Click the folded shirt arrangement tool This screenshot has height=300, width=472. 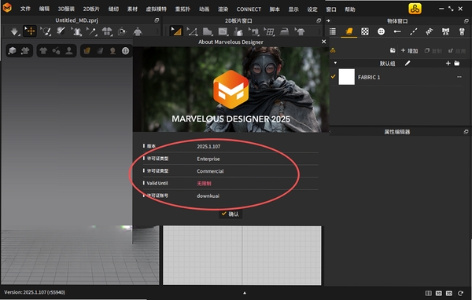pyautogui.click(x=107, y=31)
